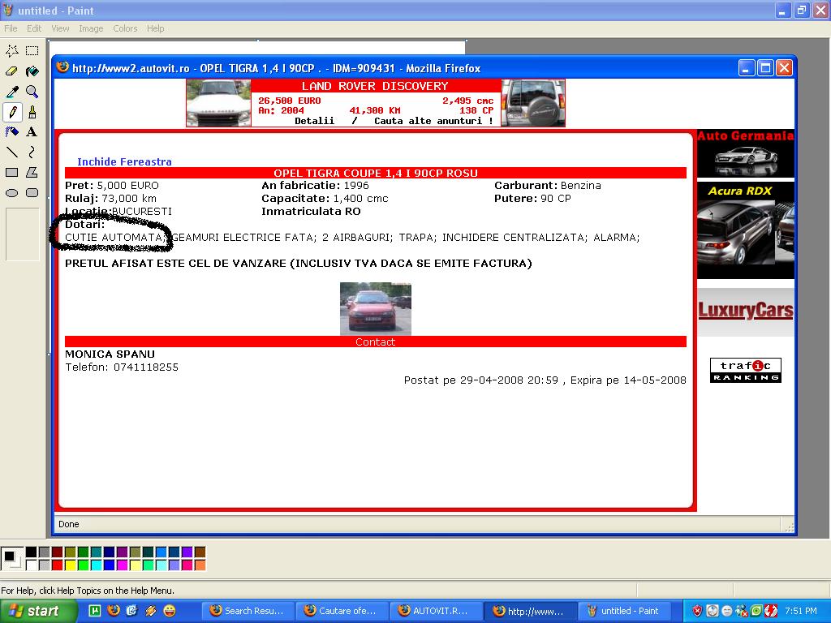Select the Free-Form Select tool
This screenshot has width=831, height=623.
point(11,51)
